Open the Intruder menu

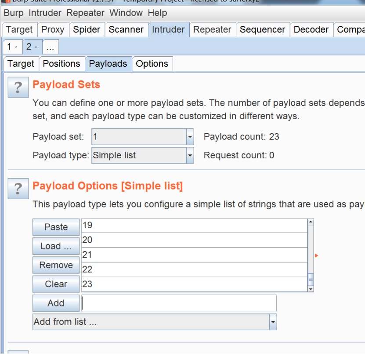point(45,13)
